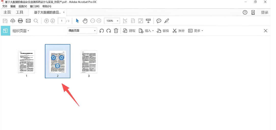Click the mobile link icon
The width and height of the screenshot is (276, 130).
[x=253, y=12]
